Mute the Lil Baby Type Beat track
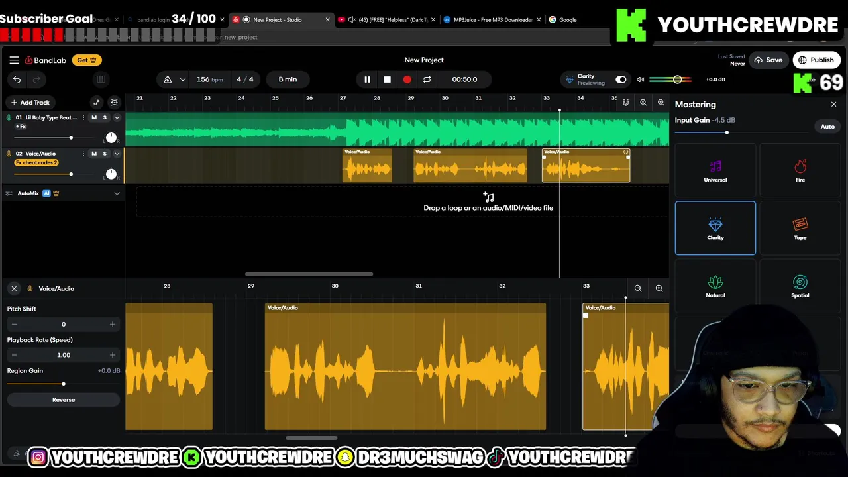This screenshot has width=848, height=477. [x=93, y=118]
